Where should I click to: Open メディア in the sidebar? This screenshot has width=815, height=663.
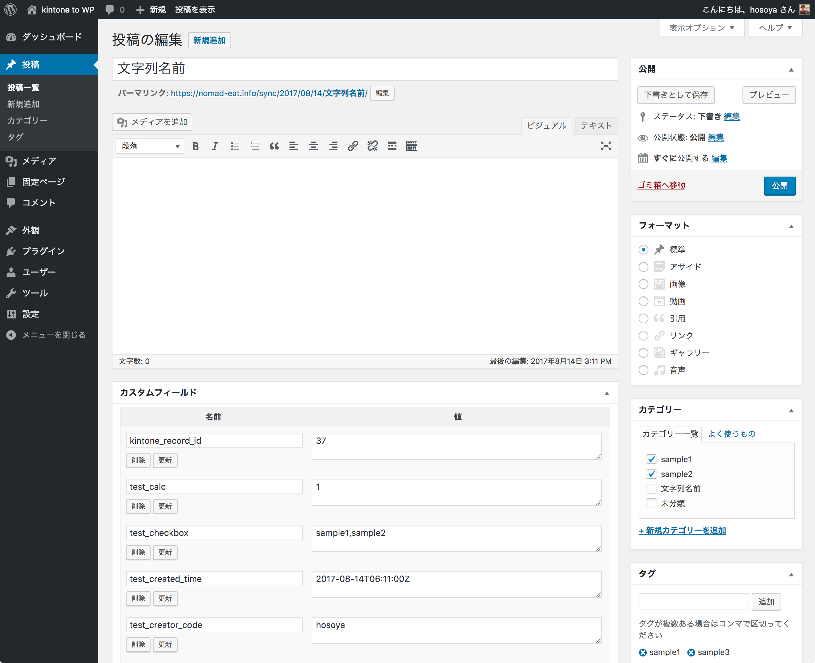(x=49, y=161)
